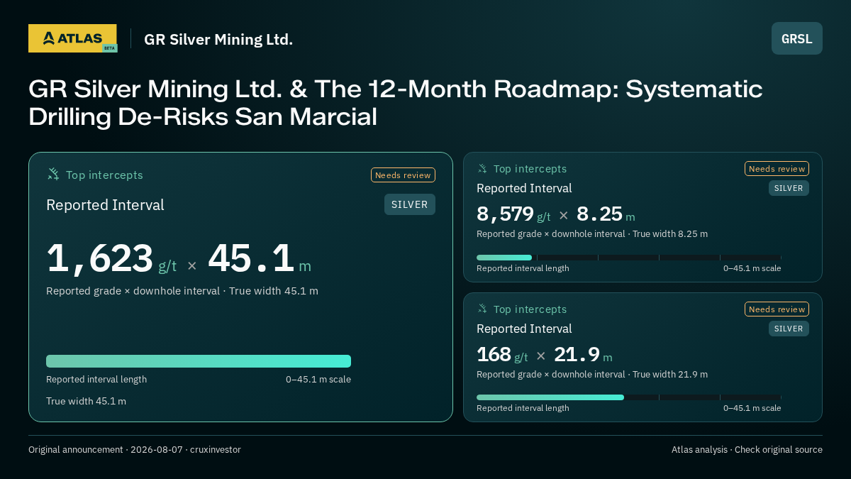
Task: Click '0–45.1 m scale' label in the 8,579 g/t card
Action: coord(752,268)
